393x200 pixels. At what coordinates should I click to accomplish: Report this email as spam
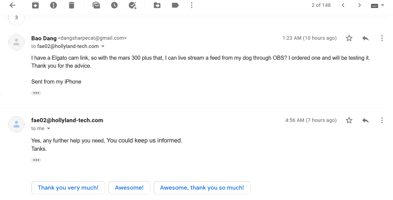point(53,5)
